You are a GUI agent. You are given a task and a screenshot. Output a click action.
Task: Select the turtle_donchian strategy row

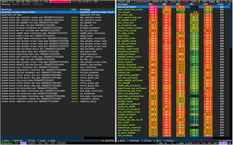173,65
